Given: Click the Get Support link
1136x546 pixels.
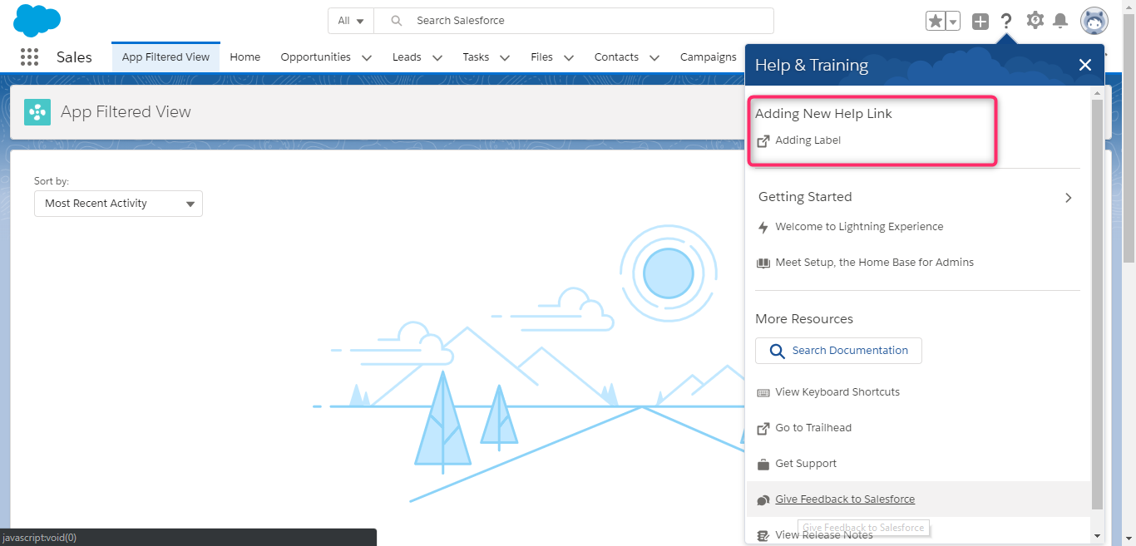Looking at the screenshot, I should 806,464.
